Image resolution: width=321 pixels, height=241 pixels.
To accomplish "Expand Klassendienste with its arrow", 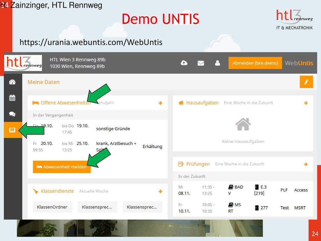I will tap(160, 191).
